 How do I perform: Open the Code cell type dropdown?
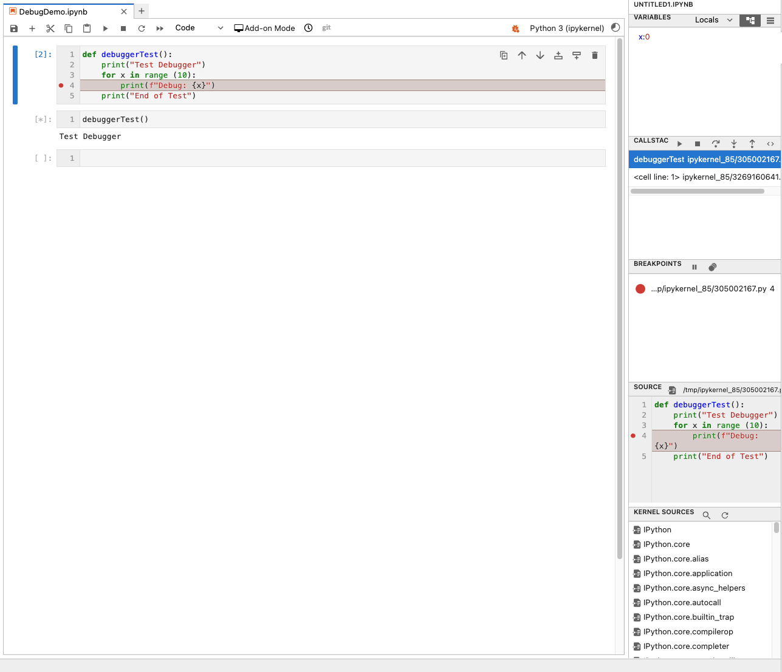tap(199, 28)
